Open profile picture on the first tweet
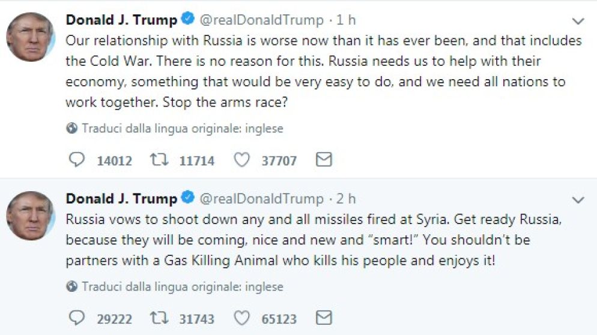The height and width of the screenshot is (335, 597). click(x=30, y=37)
